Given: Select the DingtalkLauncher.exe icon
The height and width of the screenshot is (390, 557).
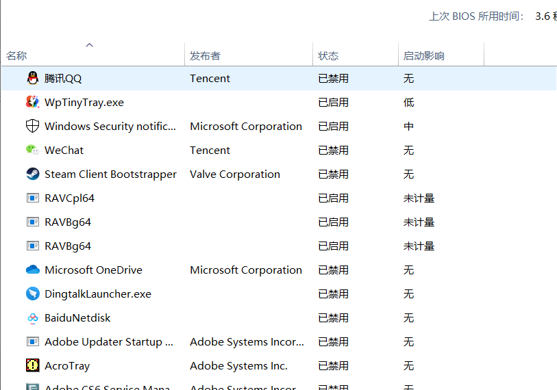Looking at the screenshot, I should [32, 294].
